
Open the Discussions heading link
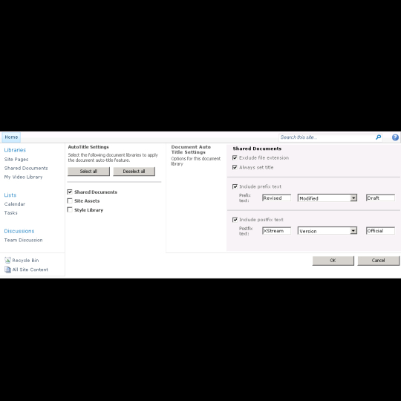coord(19,231)
